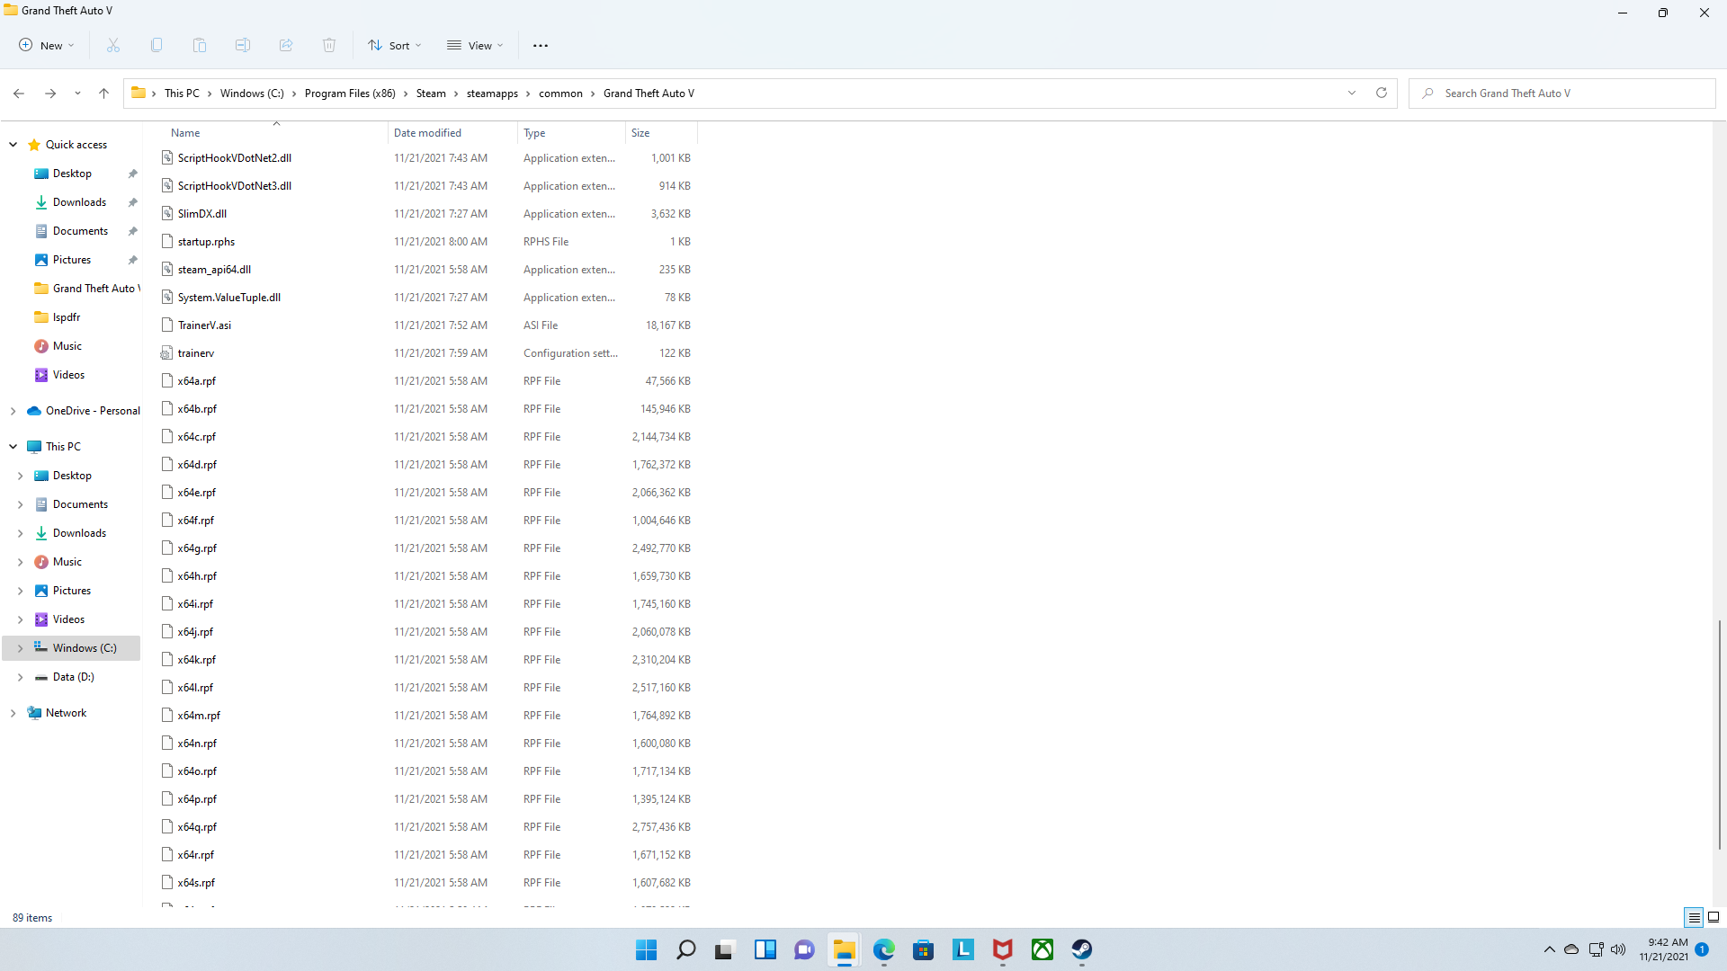Click the Share icon in toolbar
Image resolution: width=1727 pixels, height=971 pixels.
tap(286, 45)
